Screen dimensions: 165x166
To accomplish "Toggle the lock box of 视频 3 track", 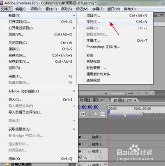I will 85,137.
